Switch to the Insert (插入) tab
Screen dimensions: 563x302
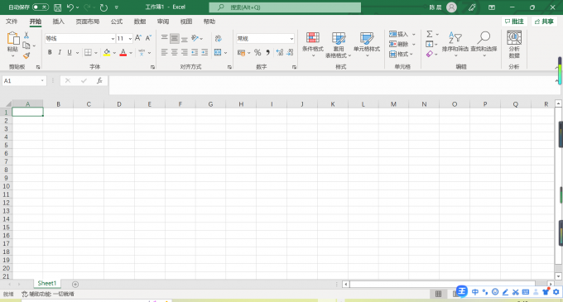click(58, 22)
